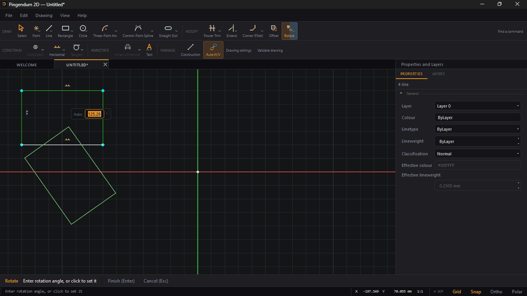Open the Linetype ByLayer dropdown
Screen dimensions: 527x296
tap(478, 129)
